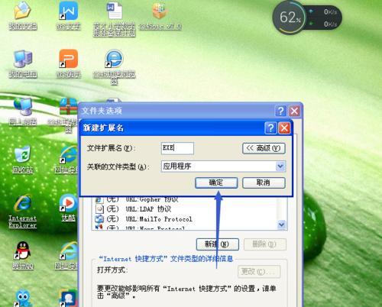
Task: Select the URL:LDAP 协议 row icon
Action: pos(99,209)
